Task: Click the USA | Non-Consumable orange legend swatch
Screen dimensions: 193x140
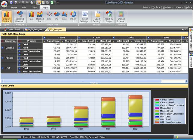Action: point(157,122)
